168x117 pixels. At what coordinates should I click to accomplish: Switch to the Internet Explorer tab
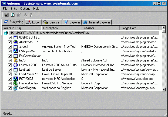pos(97,22)
